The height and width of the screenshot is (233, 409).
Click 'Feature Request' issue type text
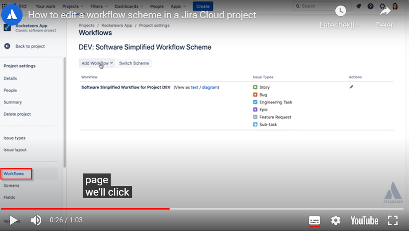(x=275, y=117)
